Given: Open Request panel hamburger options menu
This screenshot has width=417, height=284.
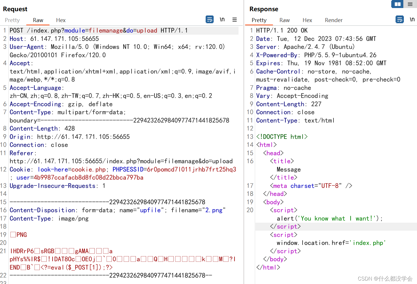Looking at the screenshot, I should 235,19.
